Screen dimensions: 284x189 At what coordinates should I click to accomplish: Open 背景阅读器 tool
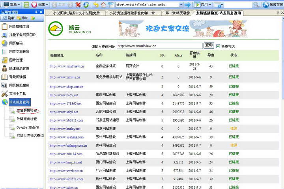tap(17, 77)
